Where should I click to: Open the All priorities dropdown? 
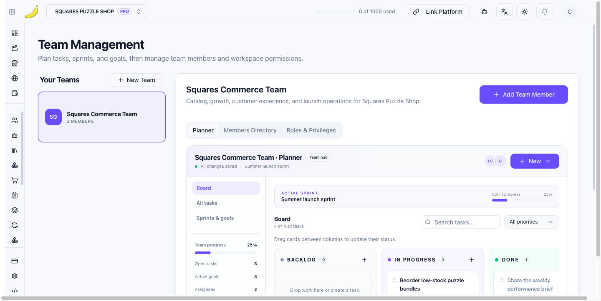[532, 222]
